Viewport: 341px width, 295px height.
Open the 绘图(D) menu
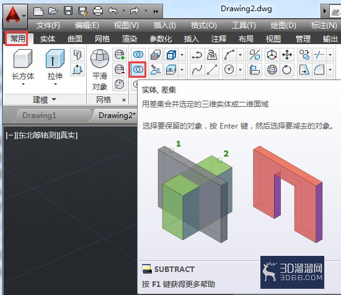283,25
